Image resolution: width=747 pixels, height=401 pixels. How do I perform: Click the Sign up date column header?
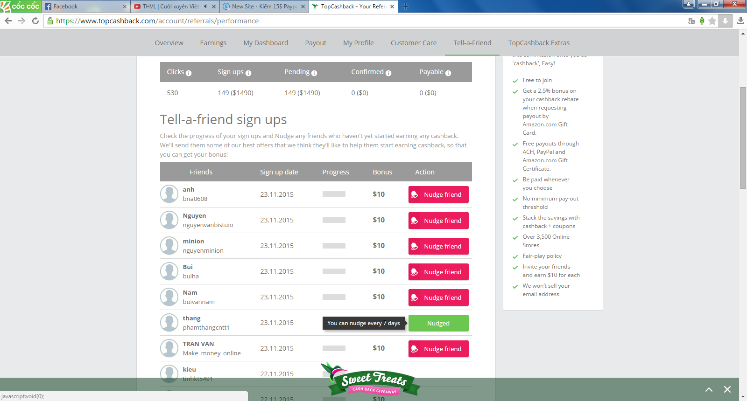click(279, 172)
